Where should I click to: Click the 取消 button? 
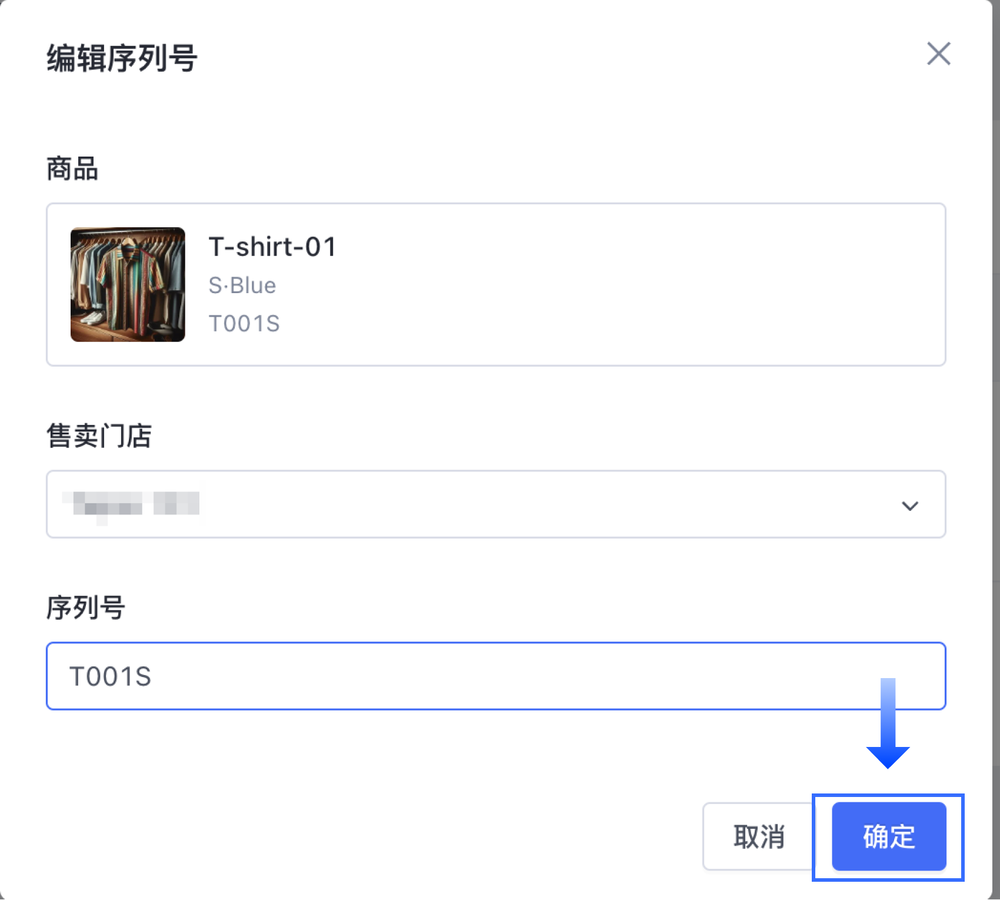pyautogui.click(x=758, y=836)
